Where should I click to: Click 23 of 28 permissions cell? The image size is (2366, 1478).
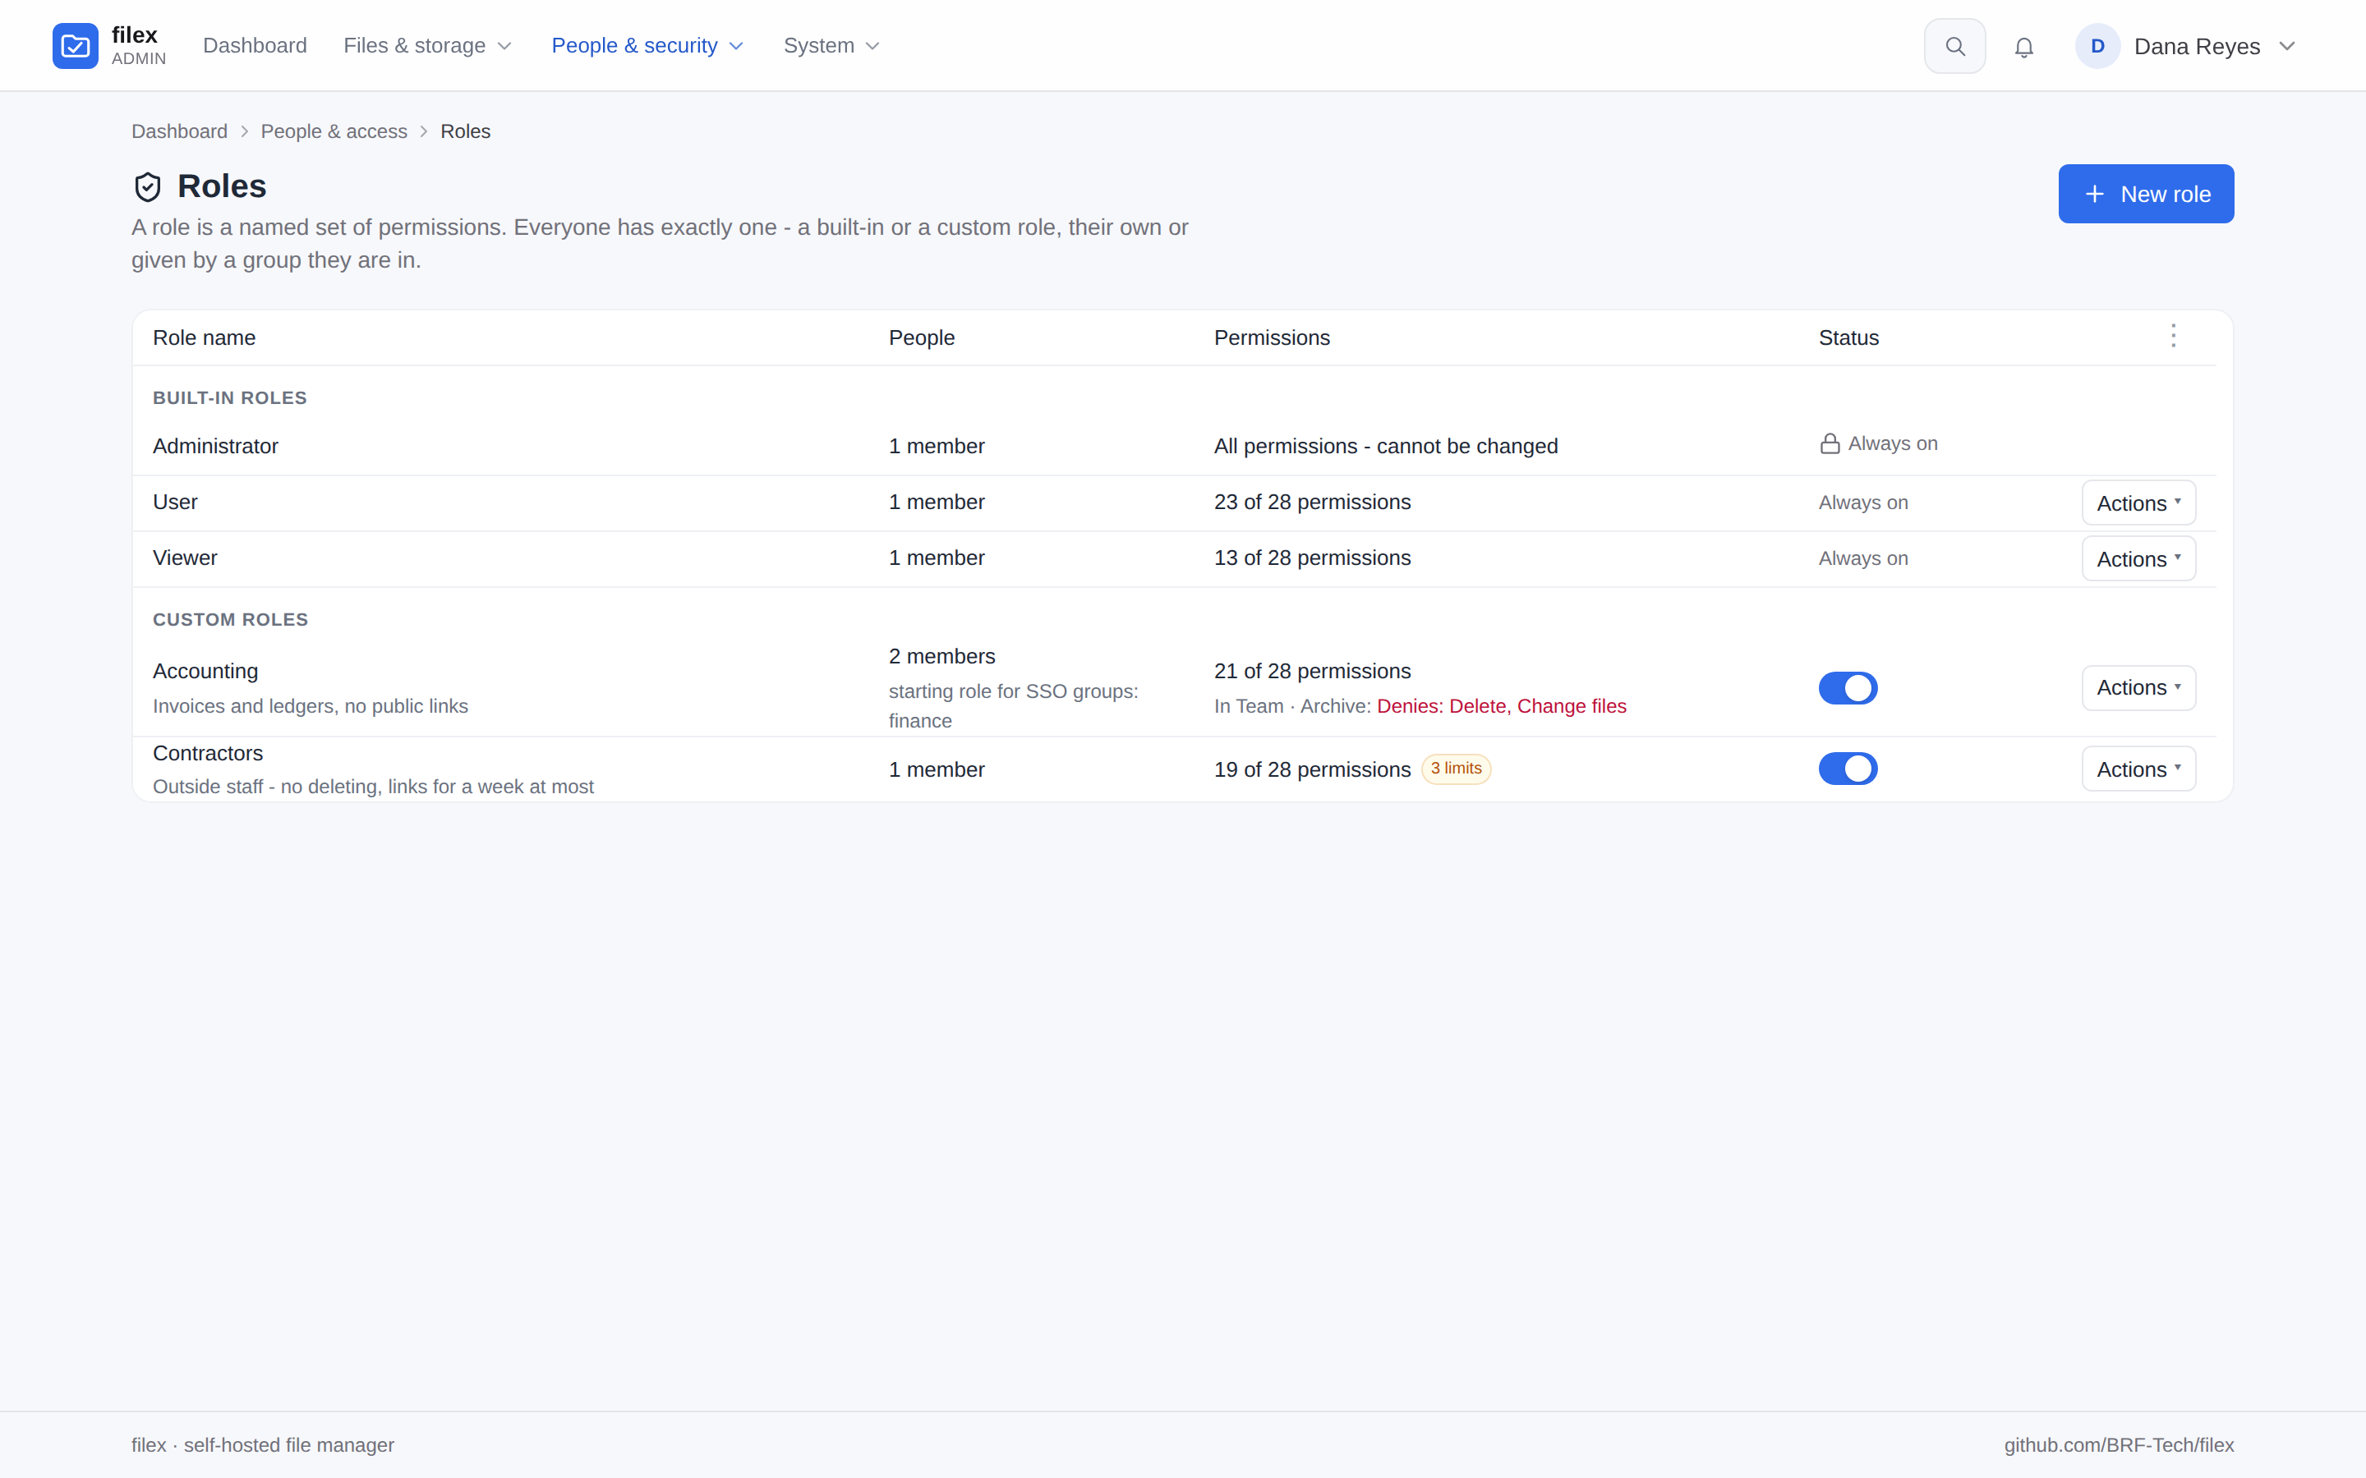(x=1312, y=502)
